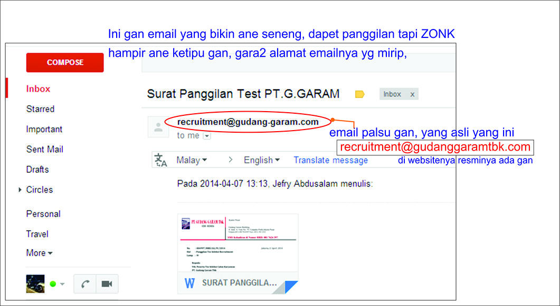Click the sender's avatar placeholder icon
Image resolution: width=560 pixels, height=306 pixels.
pyautogui.click(x=158, y=127)
